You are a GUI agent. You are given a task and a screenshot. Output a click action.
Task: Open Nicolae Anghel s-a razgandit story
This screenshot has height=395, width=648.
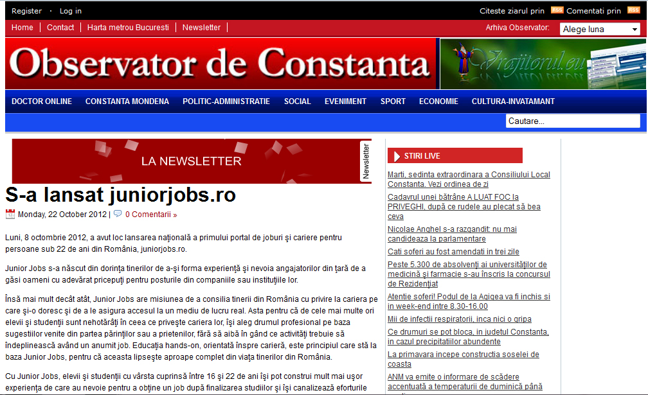tap(452, 234)
